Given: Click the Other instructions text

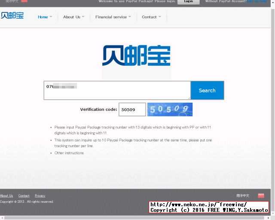Looking at the screenshot, I should point(69,153).
